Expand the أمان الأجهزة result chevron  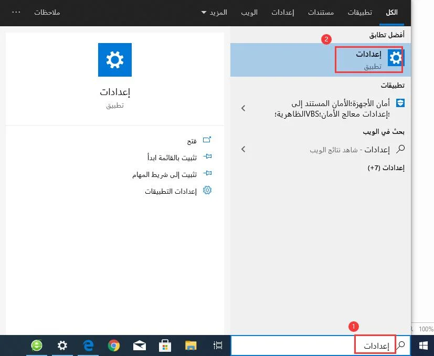coord(244,108)
